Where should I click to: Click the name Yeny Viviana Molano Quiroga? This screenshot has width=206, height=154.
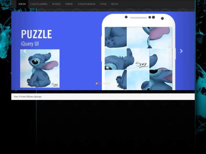coord(27,97)
